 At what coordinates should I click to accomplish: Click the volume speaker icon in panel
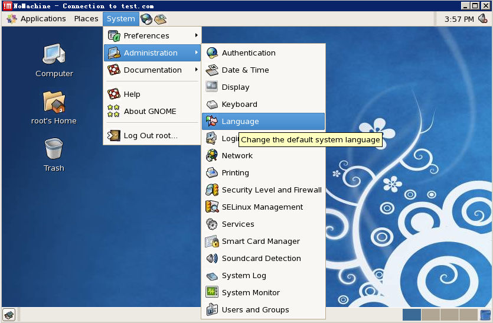coord(482,18)
